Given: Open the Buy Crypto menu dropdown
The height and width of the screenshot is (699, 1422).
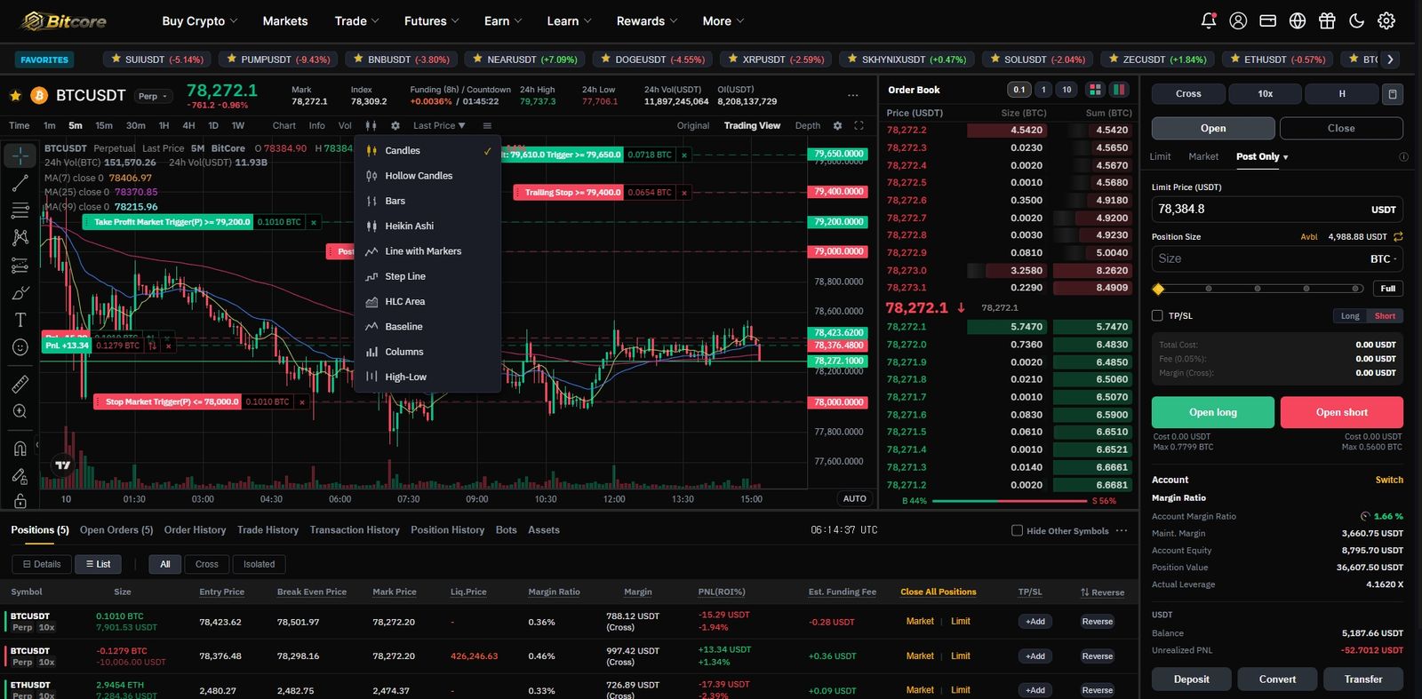Looking at the screenshot, I should click(200, 21).
